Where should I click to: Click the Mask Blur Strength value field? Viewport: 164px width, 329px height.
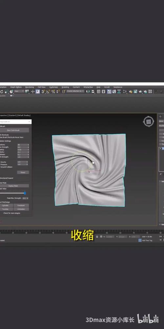coord(25,198)
